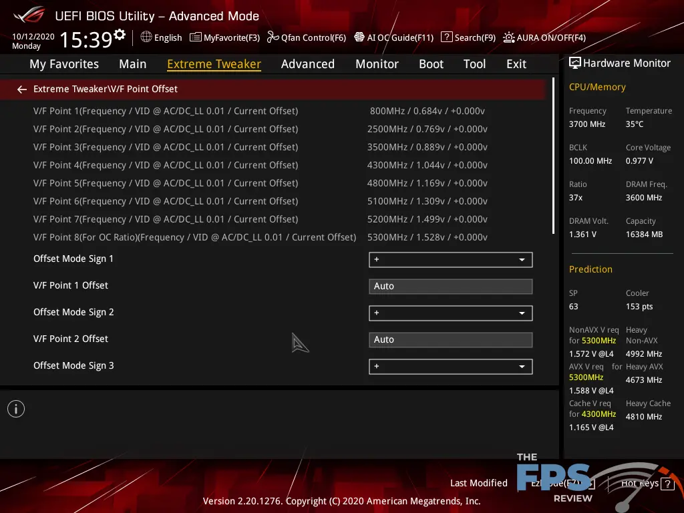Click cooler score 153 pts
Image resolution: width=684 pixels, height=513 pixels.
click(x=639, y=307)
